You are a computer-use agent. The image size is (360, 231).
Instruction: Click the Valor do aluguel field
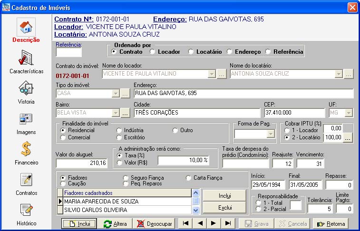pyautogui.click(x=82, y=163)
